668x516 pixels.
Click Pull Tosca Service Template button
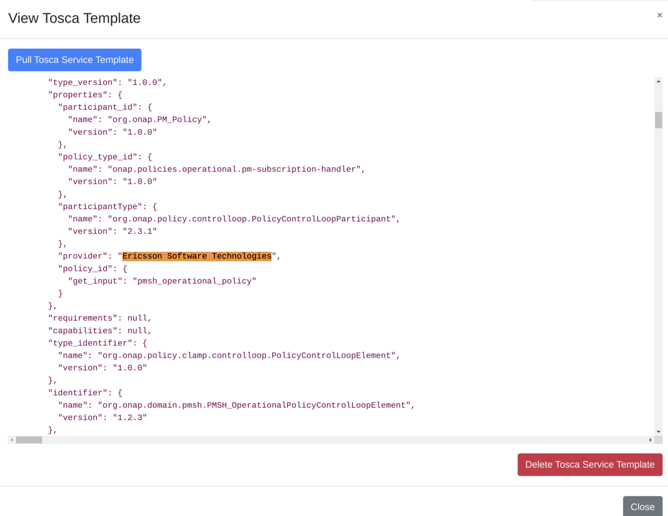coord(75,60)
